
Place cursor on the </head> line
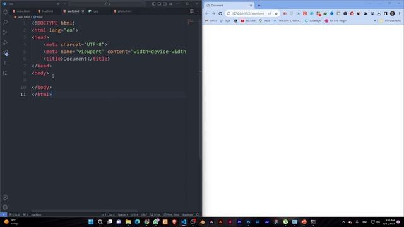click(42, 66)
